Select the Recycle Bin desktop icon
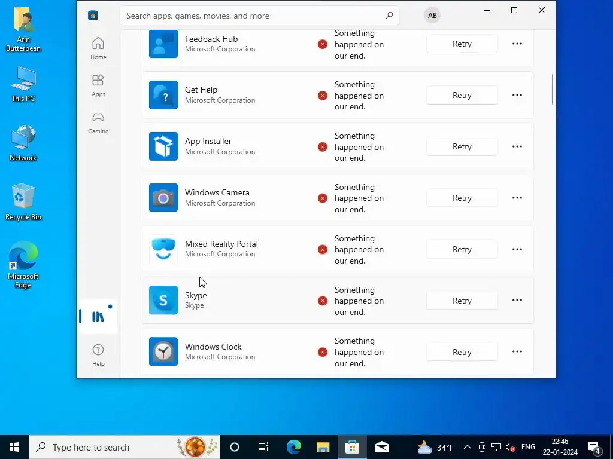 (23, 202)
